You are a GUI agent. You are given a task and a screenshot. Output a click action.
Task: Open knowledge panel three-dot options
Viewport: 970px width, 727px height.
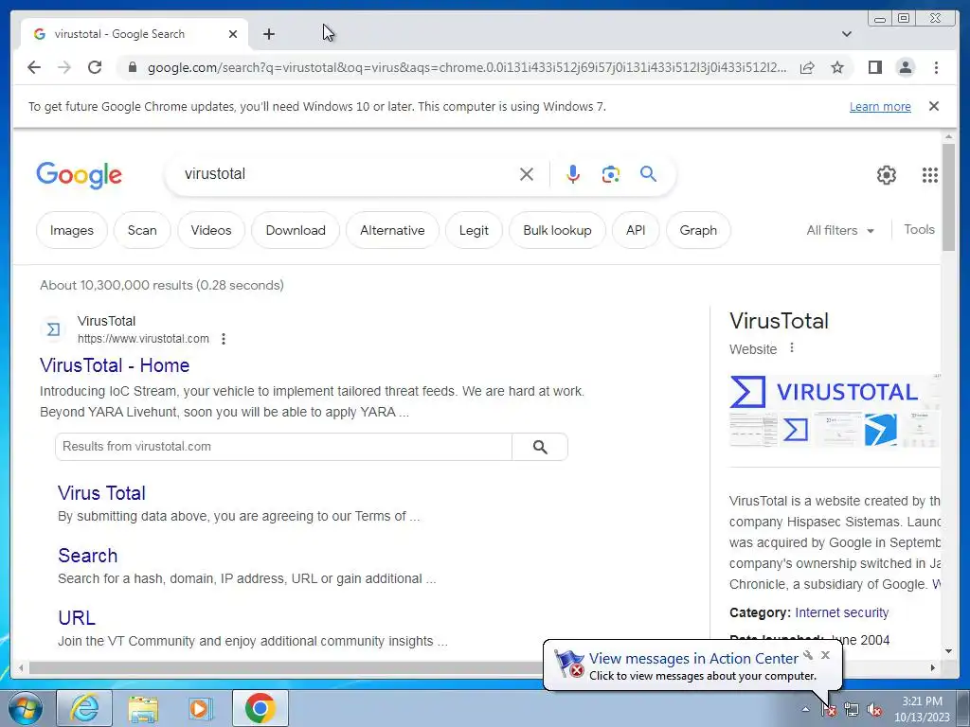(x=791, y=348)
